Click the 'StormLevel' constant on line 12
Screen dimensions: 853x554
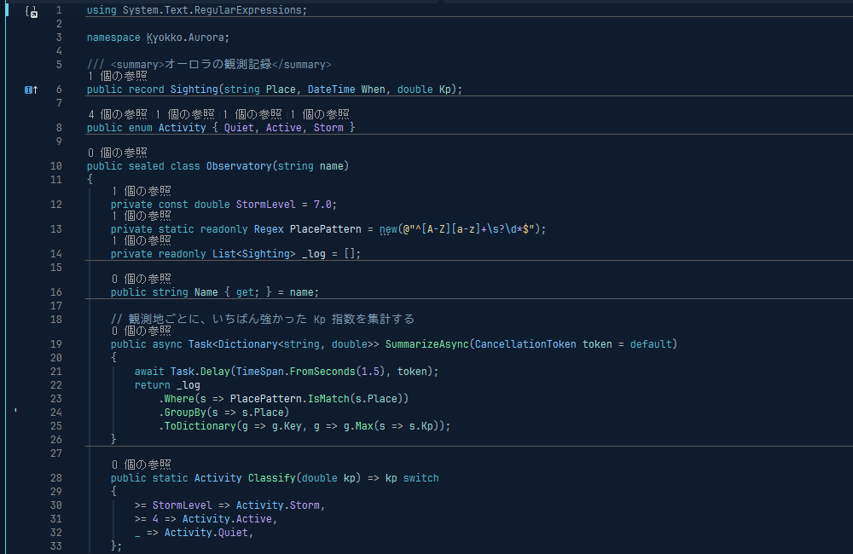pos(265,205)
